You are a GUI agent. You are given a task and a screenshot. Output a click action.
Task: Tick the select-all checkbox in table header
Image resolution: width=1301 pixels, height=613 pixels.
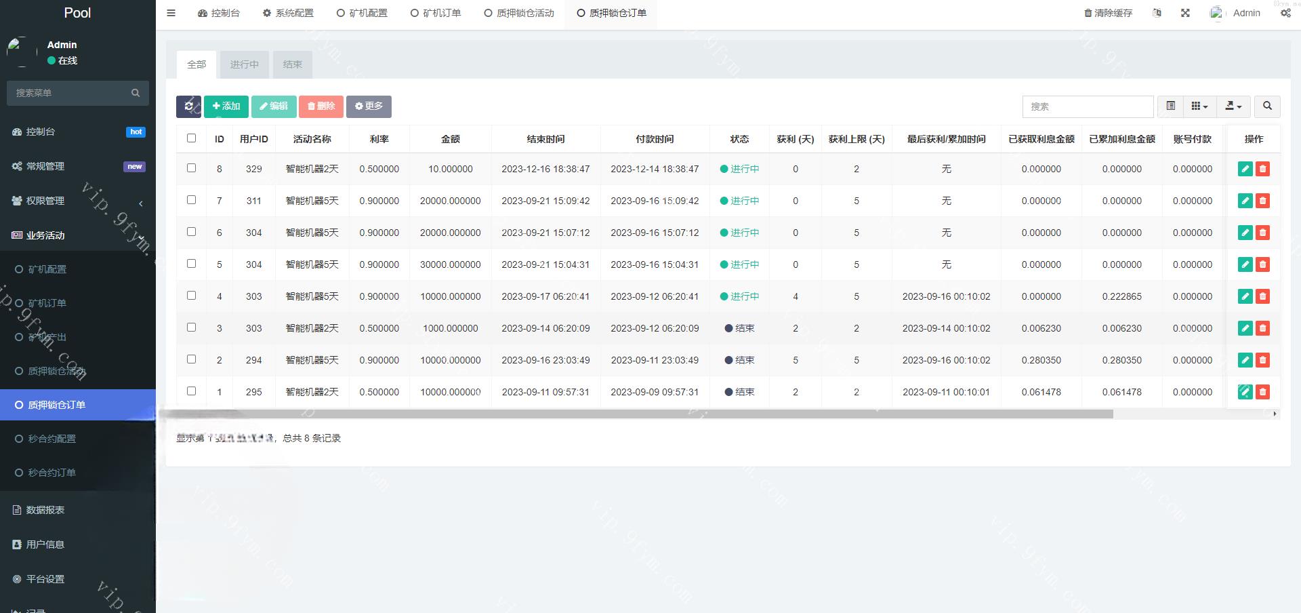pyautogui.click(x=191, y=138)
